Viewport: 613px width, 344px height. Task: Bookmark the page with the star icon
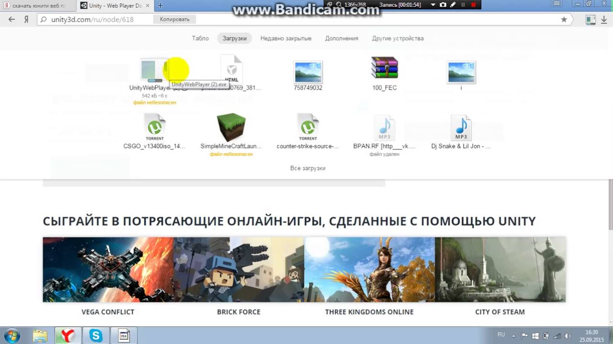tap(564, 20)
